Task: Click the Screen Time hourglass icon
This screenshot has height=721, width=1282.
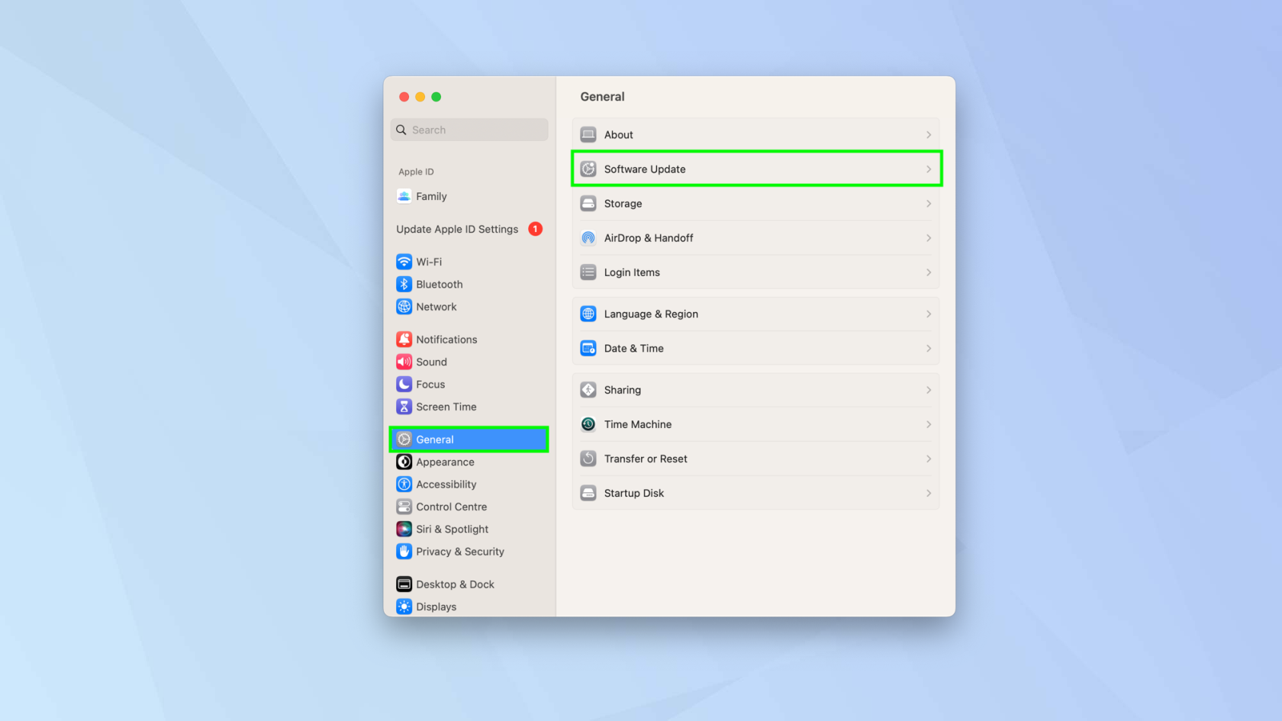Action: click(404, 407)
